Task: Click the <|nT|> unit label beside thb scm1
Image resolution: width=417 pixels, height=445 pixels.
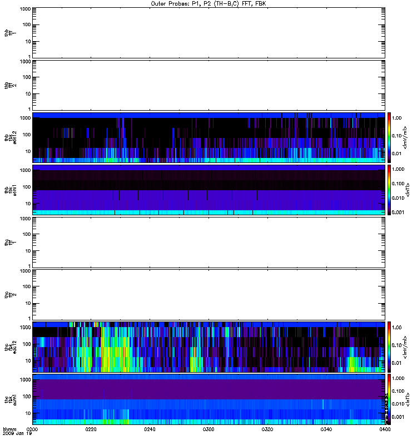Action: point(408,190)
